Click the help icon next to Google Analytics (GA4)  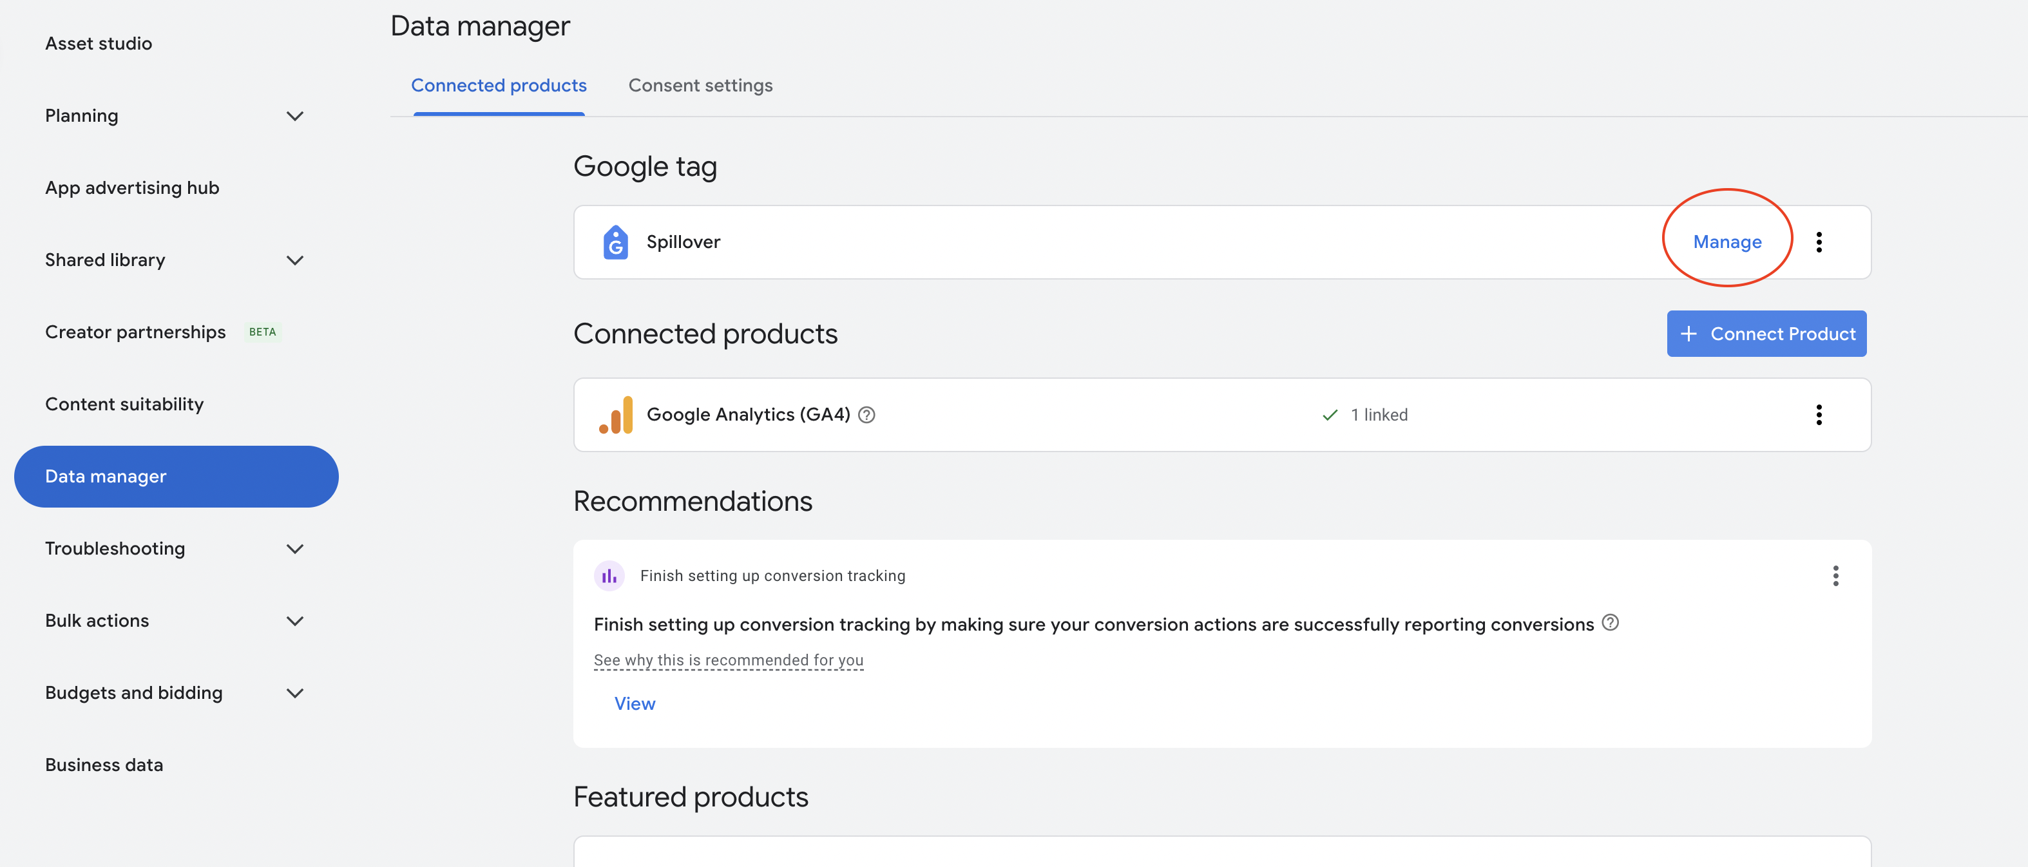coord(866,415)
